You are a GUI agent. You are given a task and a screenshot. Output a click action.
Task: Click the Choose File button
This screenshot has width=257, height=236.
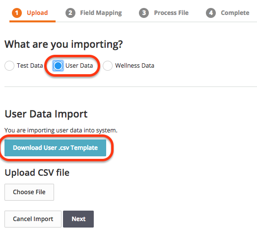point(29,192)
